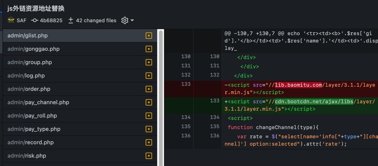Click removed line number 133
Image resolution: width=378 pixels, height=166 pixels.
186,84
